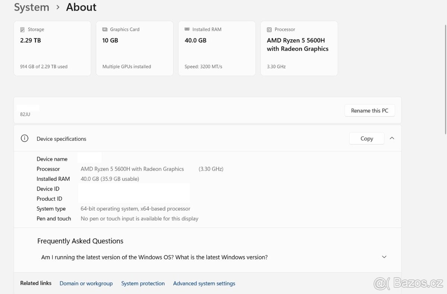Open the Graphics Card 10 GB card

point(134,48)
